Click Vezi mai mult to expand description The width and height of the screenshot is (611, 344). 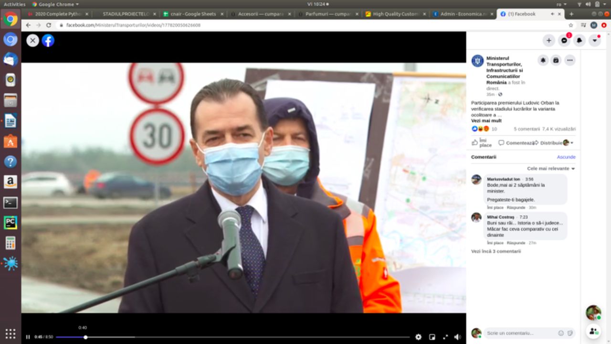click(x=486, y=121)
